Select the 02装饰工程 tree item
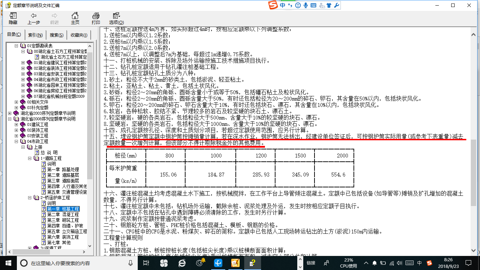480x270 pixels. click(x=38, y=130)
